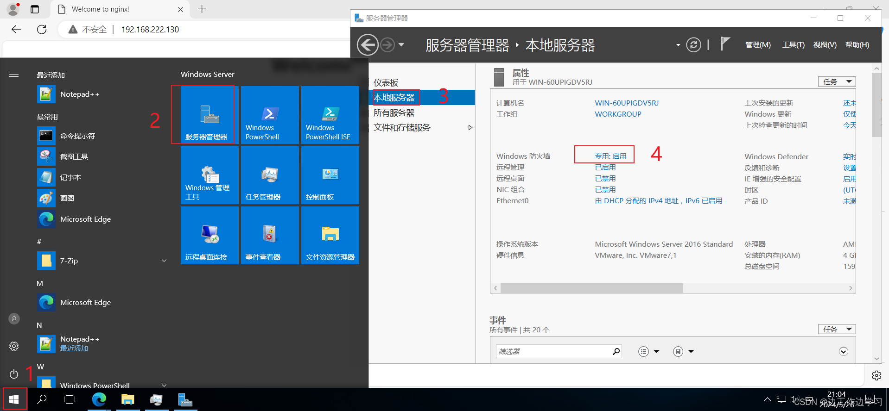Launch the Windows PowerShell ISE tile

pos(330,115)
